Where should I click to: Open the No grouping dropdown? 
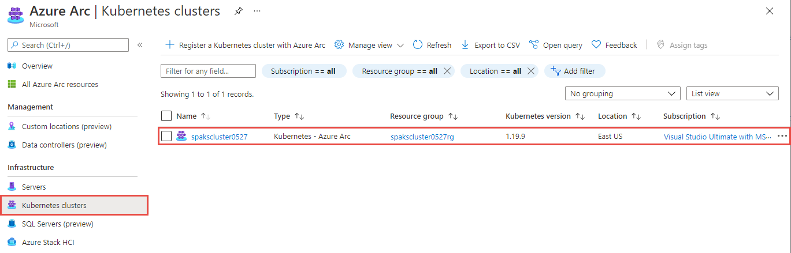(x=622, y=93)
